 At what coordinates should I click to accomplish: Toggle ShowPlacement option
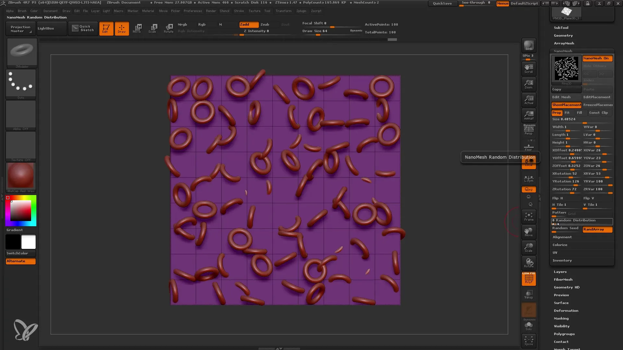567,105
